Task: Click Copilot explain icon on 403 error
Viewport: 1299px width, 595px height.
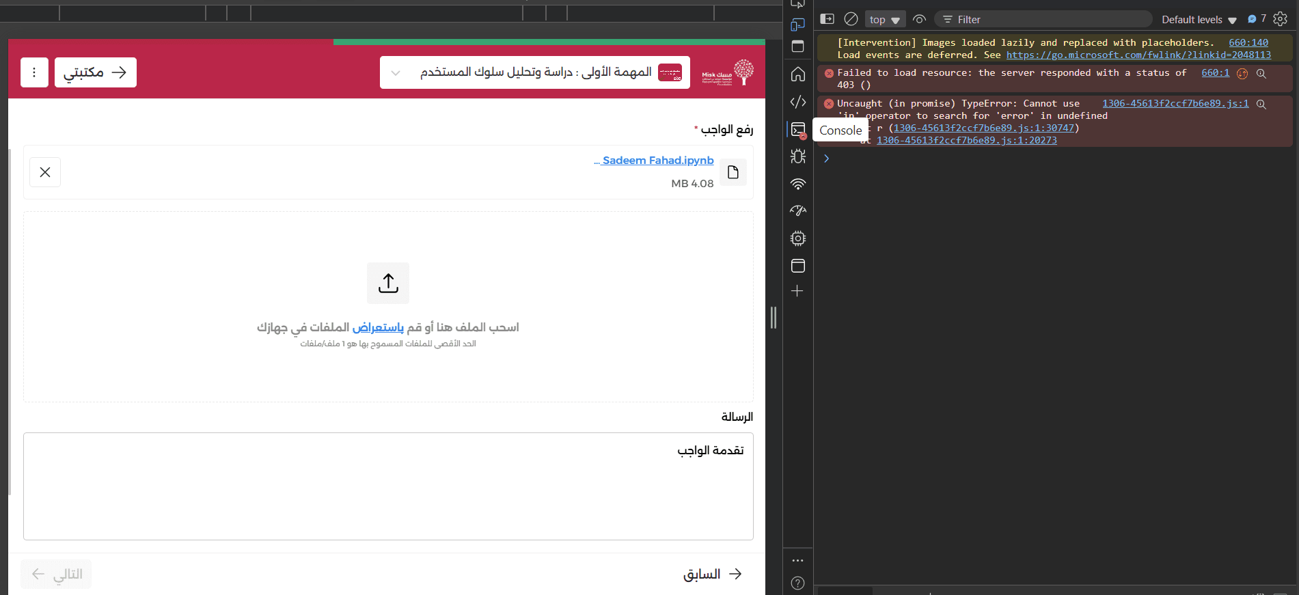Action: click(x=1242, y=74)
